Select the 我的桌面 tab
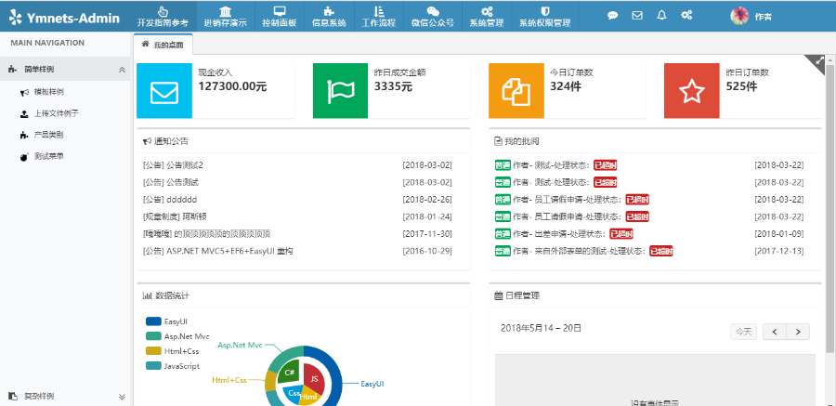The height and width of the screenshot is (406, 836). pyautogui.click(x=163, y=45)
